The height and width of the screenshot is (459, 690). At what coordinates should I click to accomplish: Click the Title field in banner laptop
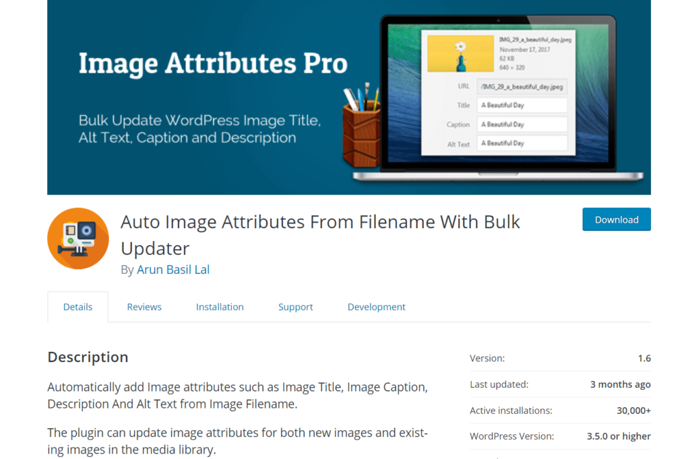click(522, 105)
